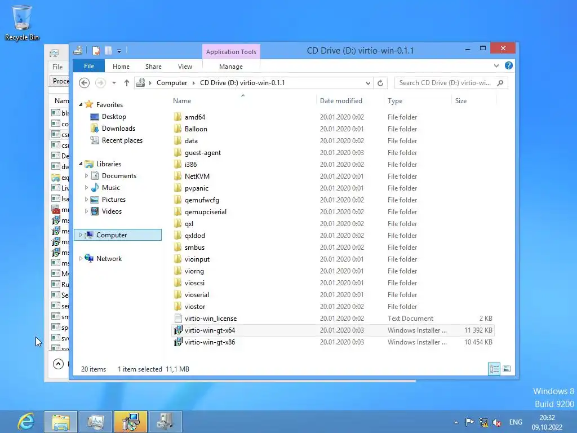The image size is (577, 433).
Task: Click network tray icon
Action: [483, 422]
